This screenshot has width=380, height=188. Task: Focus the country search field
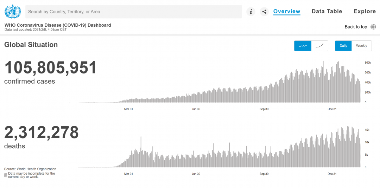[134, 12]
